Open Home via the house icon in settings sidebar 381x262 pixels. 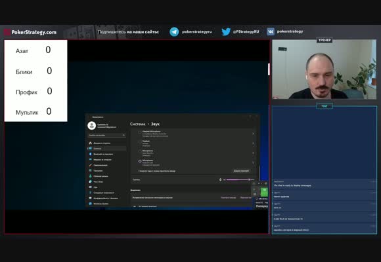coord(91,143)
